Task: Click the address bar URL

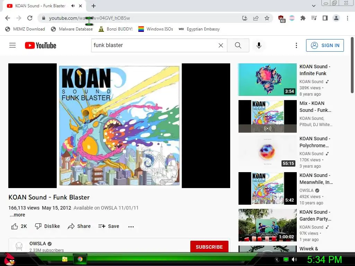Action: coord(89,18)
